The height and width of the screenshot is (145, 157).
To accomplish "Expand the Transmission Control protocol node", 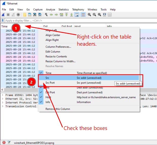I will (x=3, y=106).
